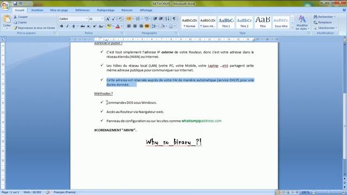Align text to the left

coord(129,26)
